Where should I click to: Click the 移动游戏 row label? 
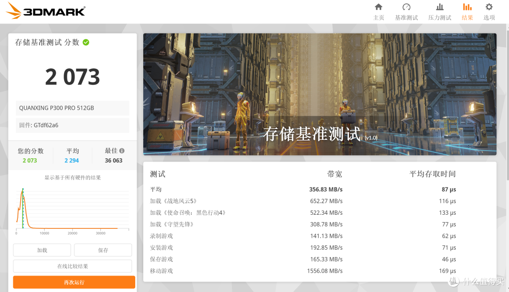(x=161, y=271)
